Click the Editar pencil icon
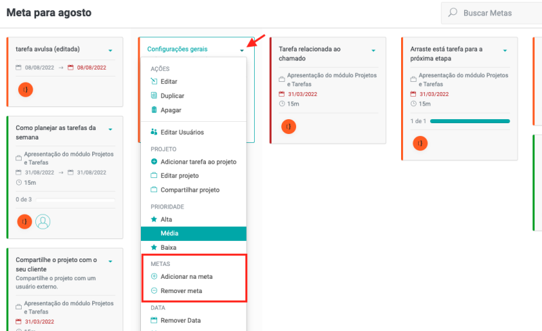 coord(154,81)
